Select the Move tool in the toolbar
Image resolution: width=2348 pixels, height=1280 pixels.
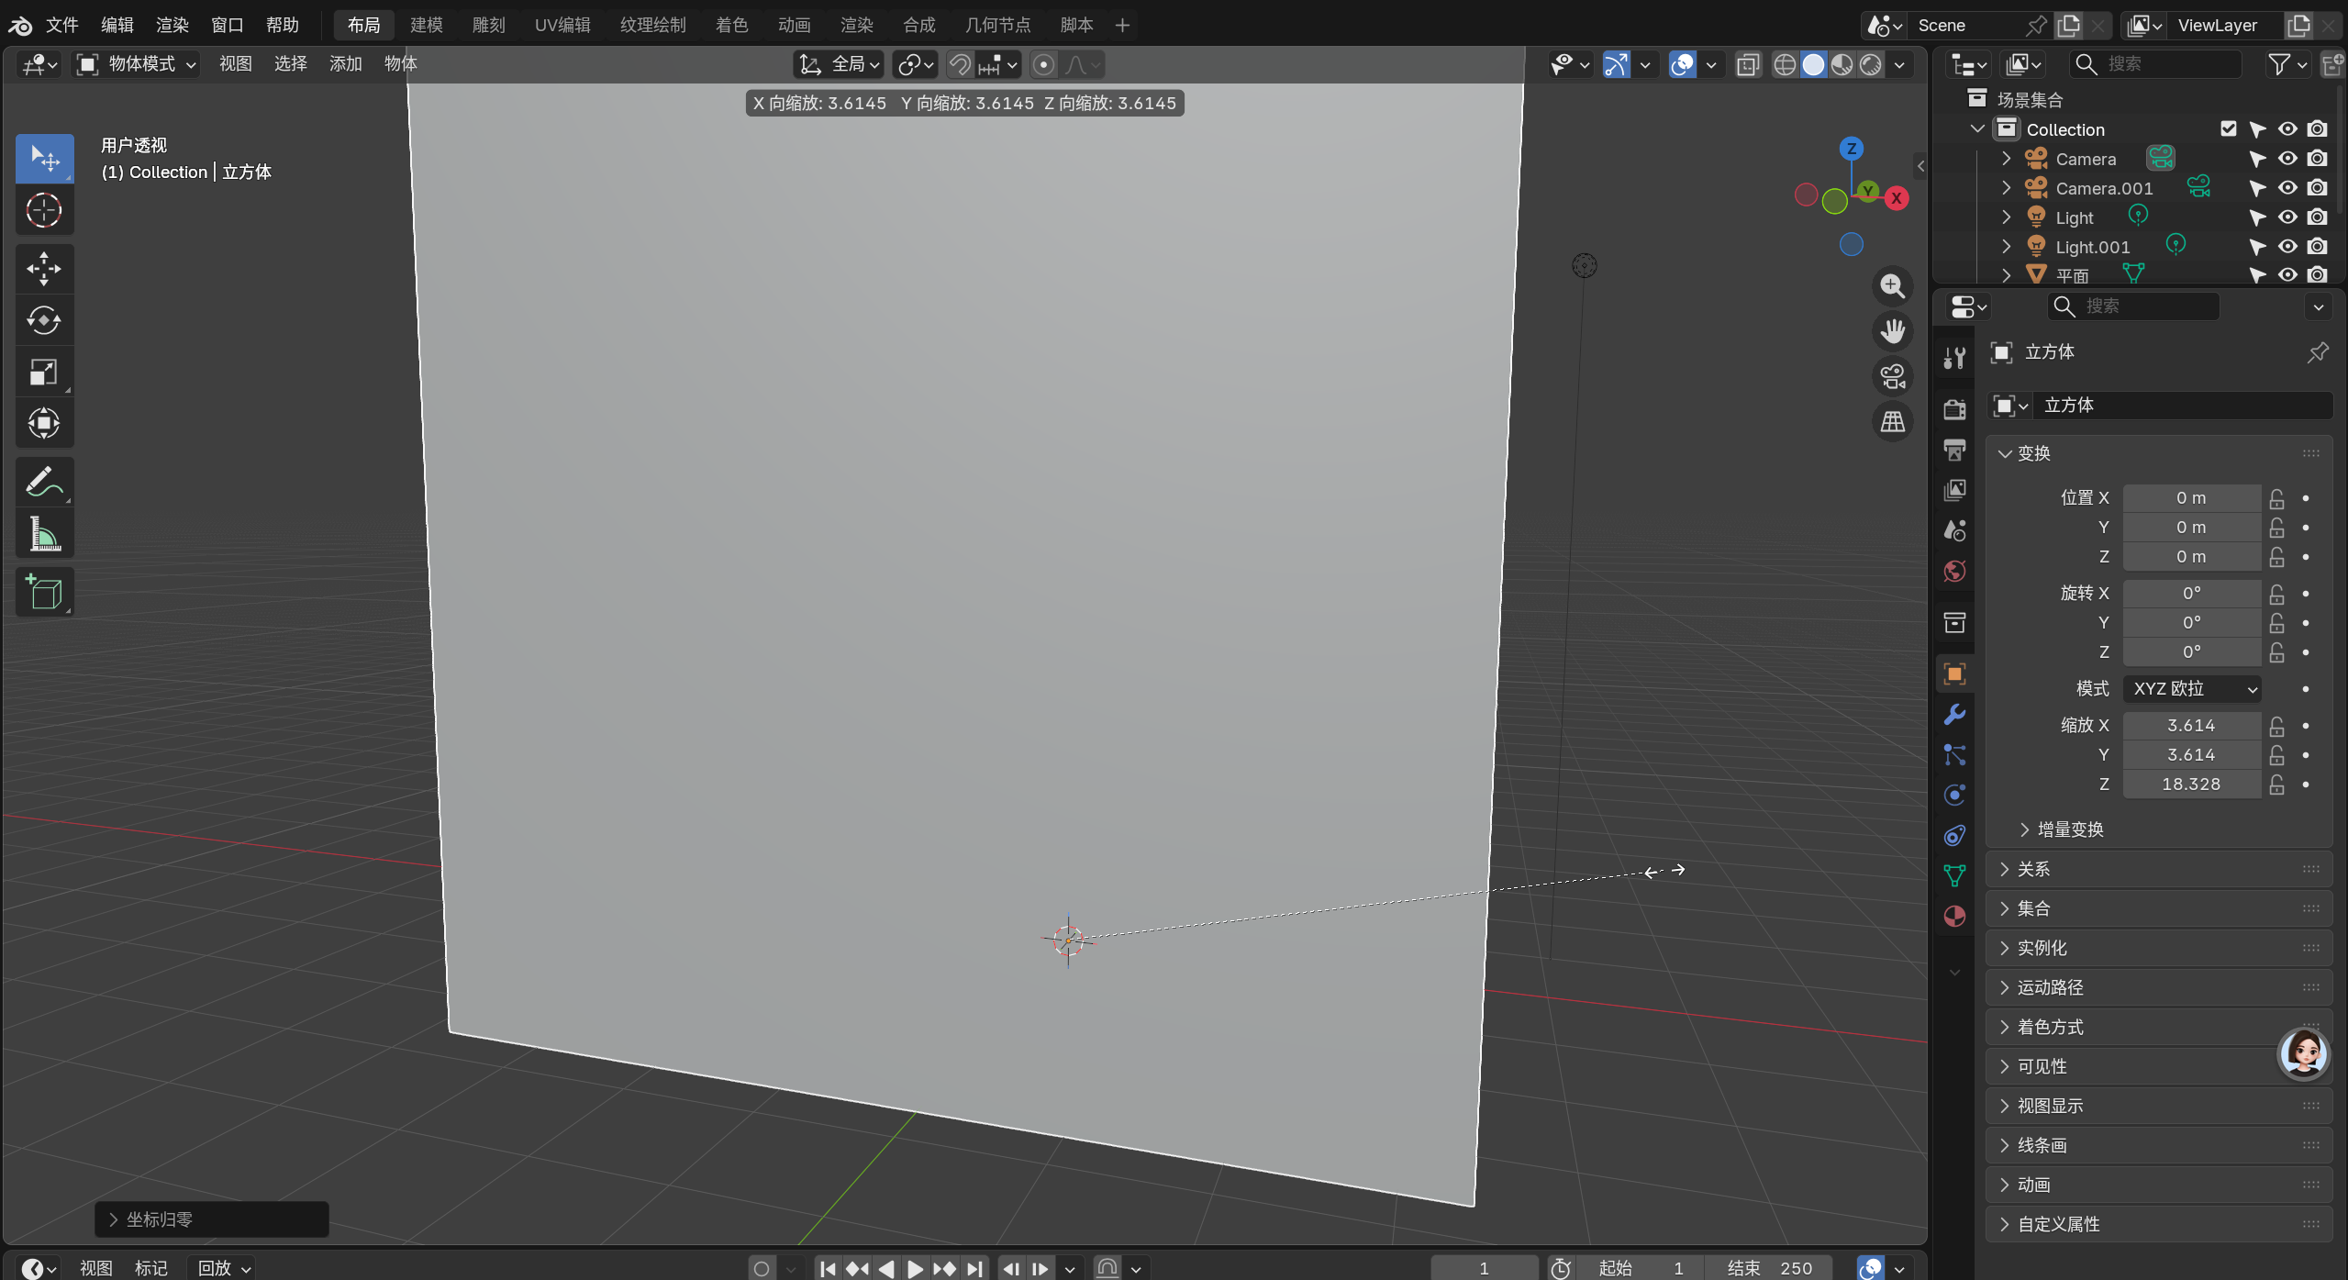43,269
